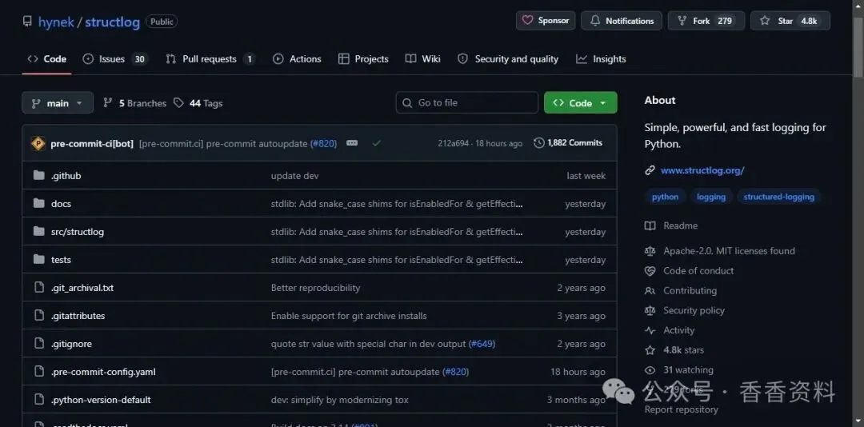View the 5 Branches link
The width and height of the screenshot is (864, 427).
134,103
